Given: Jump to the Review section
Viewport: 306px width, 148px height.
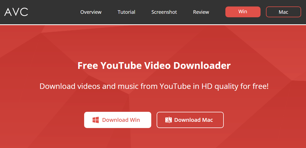Looking at the screenshot, I should pyautogui.click(x=201, y=12).
